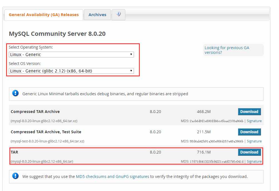The width and height of the screenshot is (279, 191).
Task: Click the mysql-test-8.0.20 tar.xz filename
Action: (47, 141)
